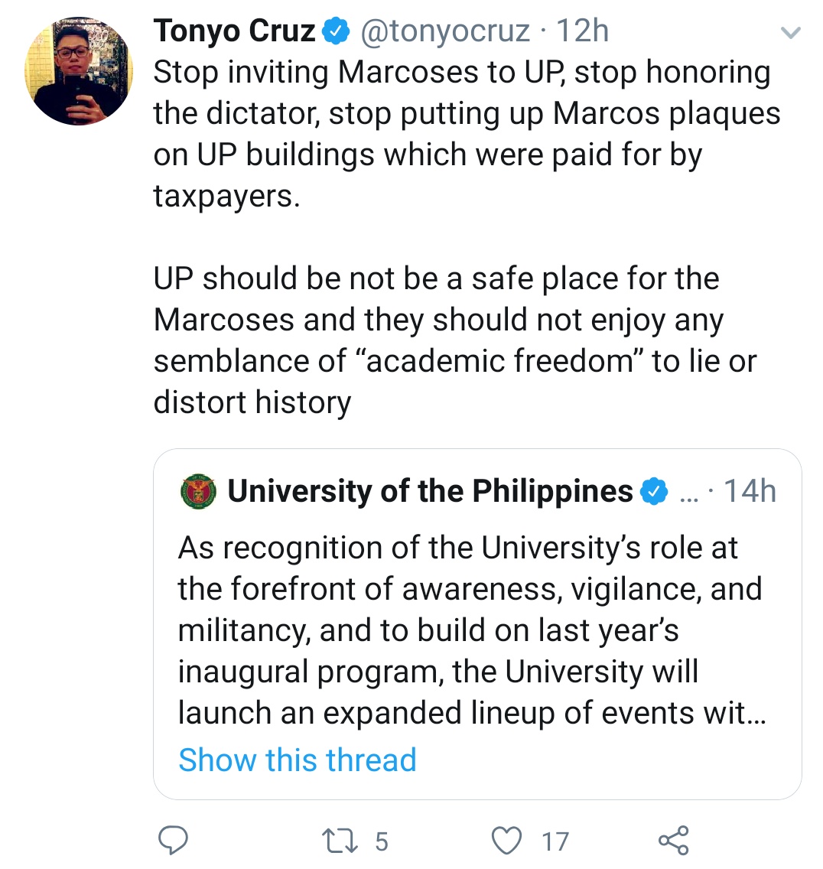This screenshot has width=823, height=869.
Task: Click Tonyo Cruz's verified badge
Action: [337, 32]
